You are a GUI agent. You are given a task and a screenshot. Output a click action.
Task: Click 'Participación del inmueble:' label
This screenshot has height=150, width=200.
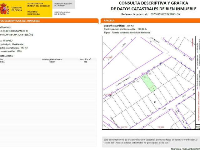(x=120, y=29)
